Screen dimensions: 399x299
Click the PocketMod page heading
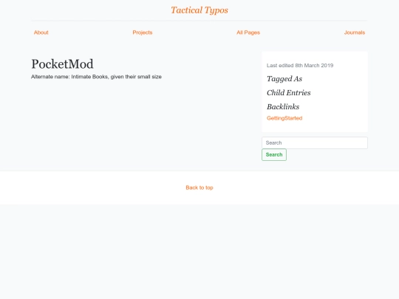(x=62, y=63)
